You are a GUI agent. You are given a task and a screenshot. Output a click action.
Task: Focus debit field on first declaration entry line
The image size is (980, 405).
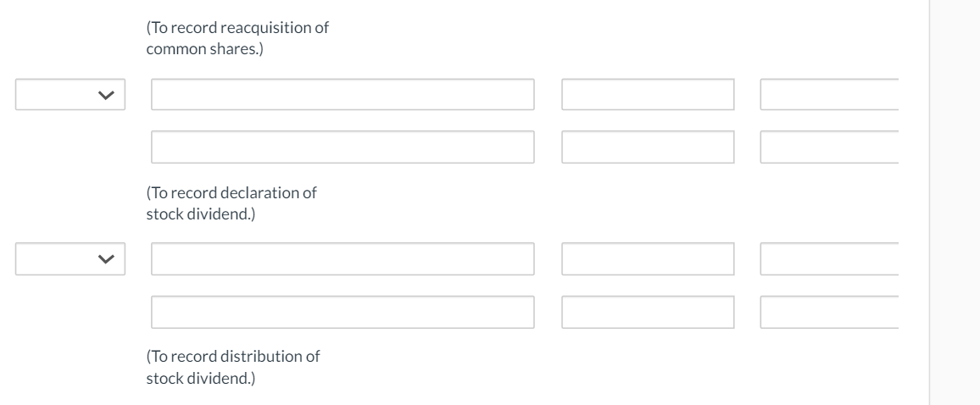click(x=648, y=95)
